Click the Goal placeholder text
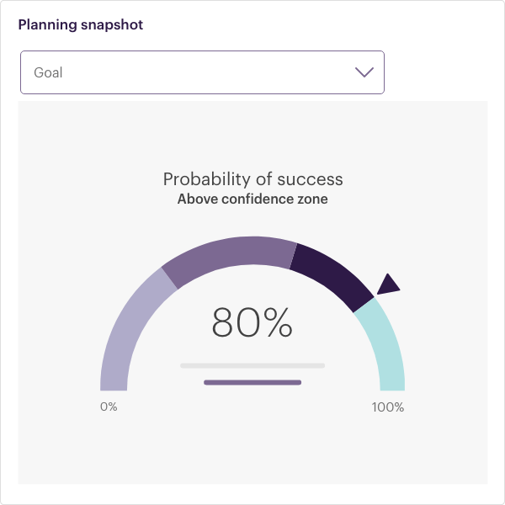This screenshot has width=505, height=505. click(48, 72)
